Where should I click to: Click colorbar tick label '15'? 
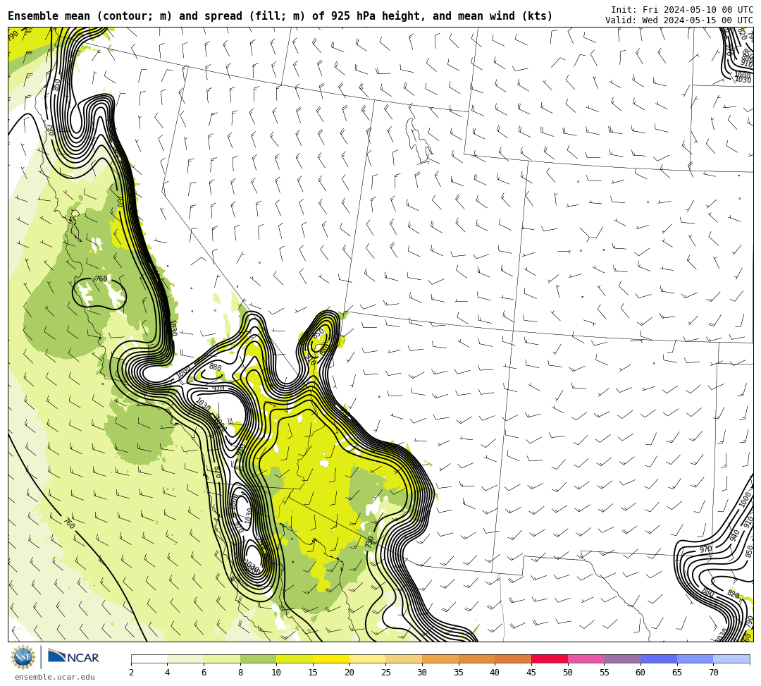[313, 673]
